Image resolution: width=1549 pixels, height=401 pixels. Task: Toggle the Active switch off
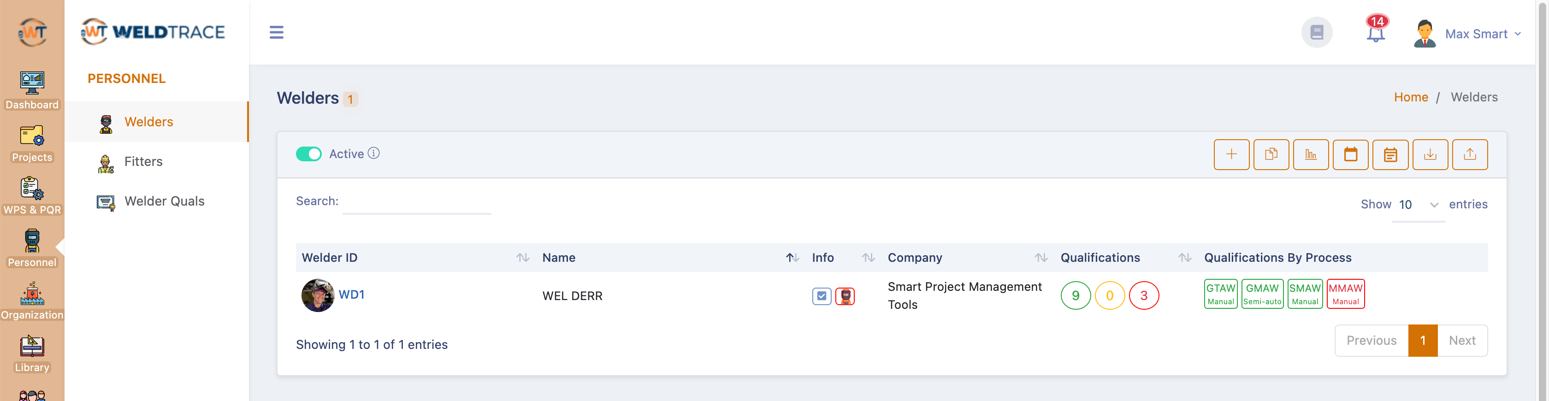pos(308,154)
